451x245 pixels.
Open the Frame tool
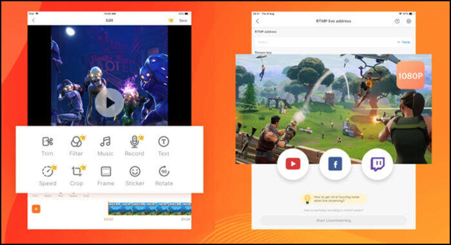106,176
